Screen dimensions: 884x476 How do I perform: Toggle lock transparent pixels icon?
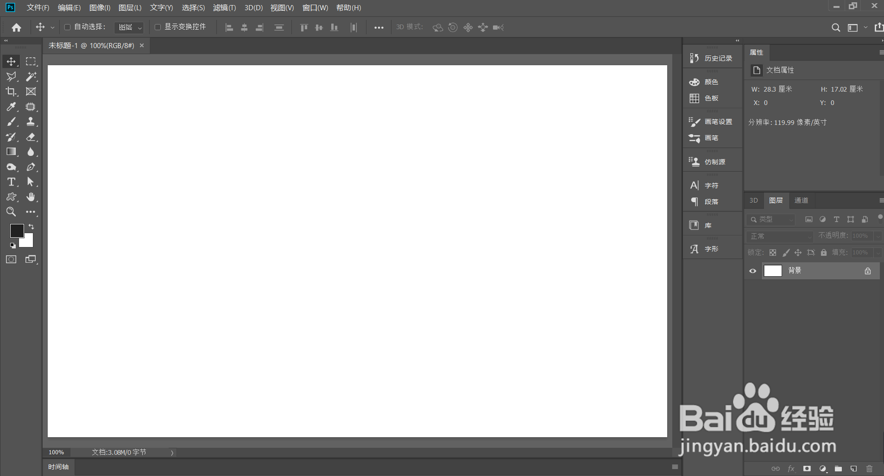(x=773, y=253)
